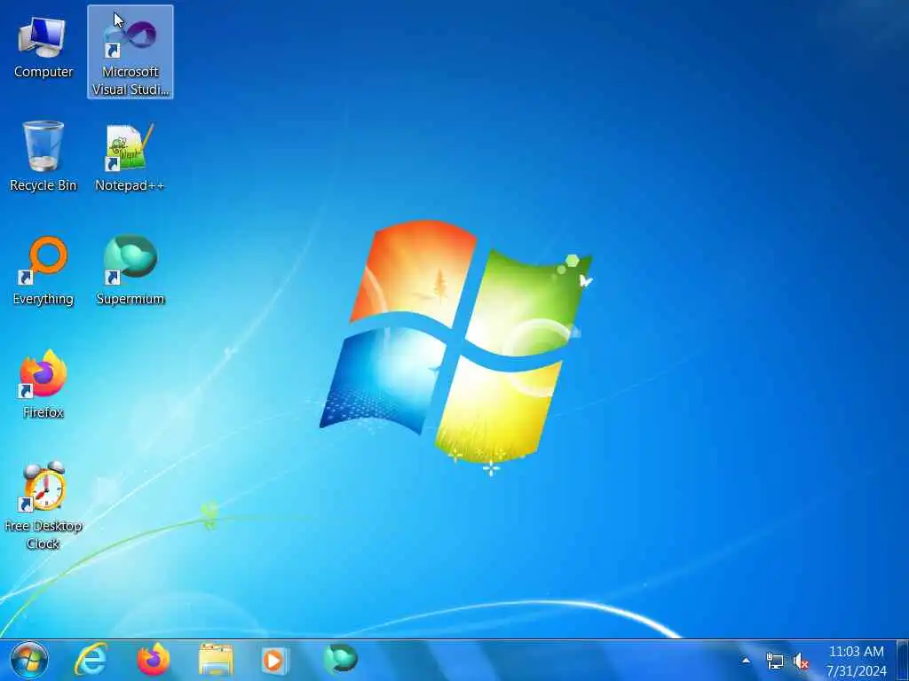Open the muted volume tray icon
This screenshot has width=909, height=681.
pyautogui.click(x=802, y=661)
